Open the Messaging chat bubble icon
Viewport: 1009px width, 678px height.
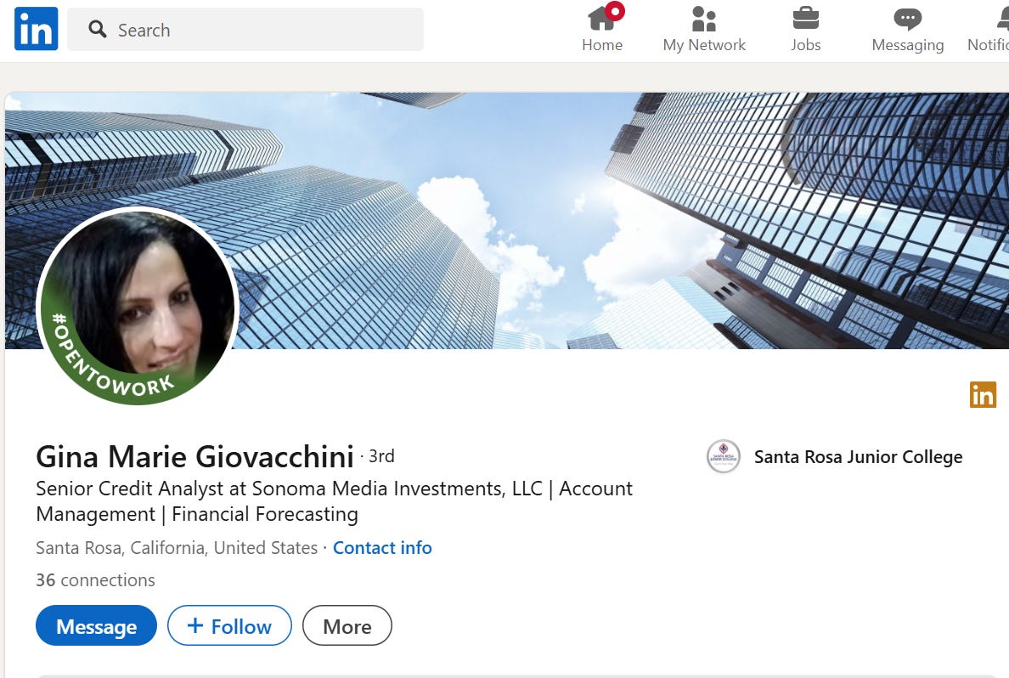tap(907, 19)
